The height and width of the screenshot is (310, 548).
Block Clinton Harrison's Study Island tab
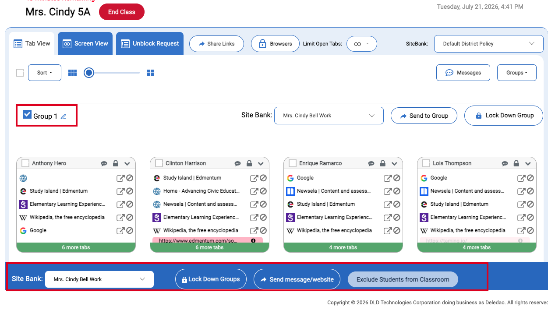[263, 178]
